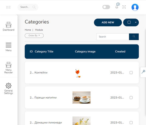Open Menu Reorder in sidebar
The height and width of the screenshot is (125, 146).
coord(8,68)
